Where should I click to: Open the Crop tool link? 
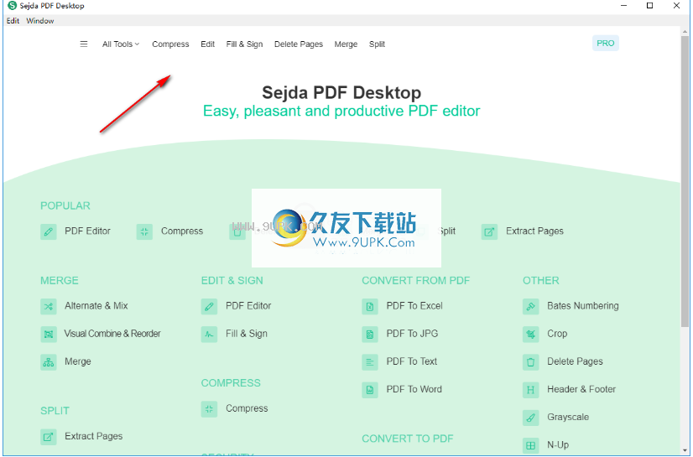click(x=557, y=334)
